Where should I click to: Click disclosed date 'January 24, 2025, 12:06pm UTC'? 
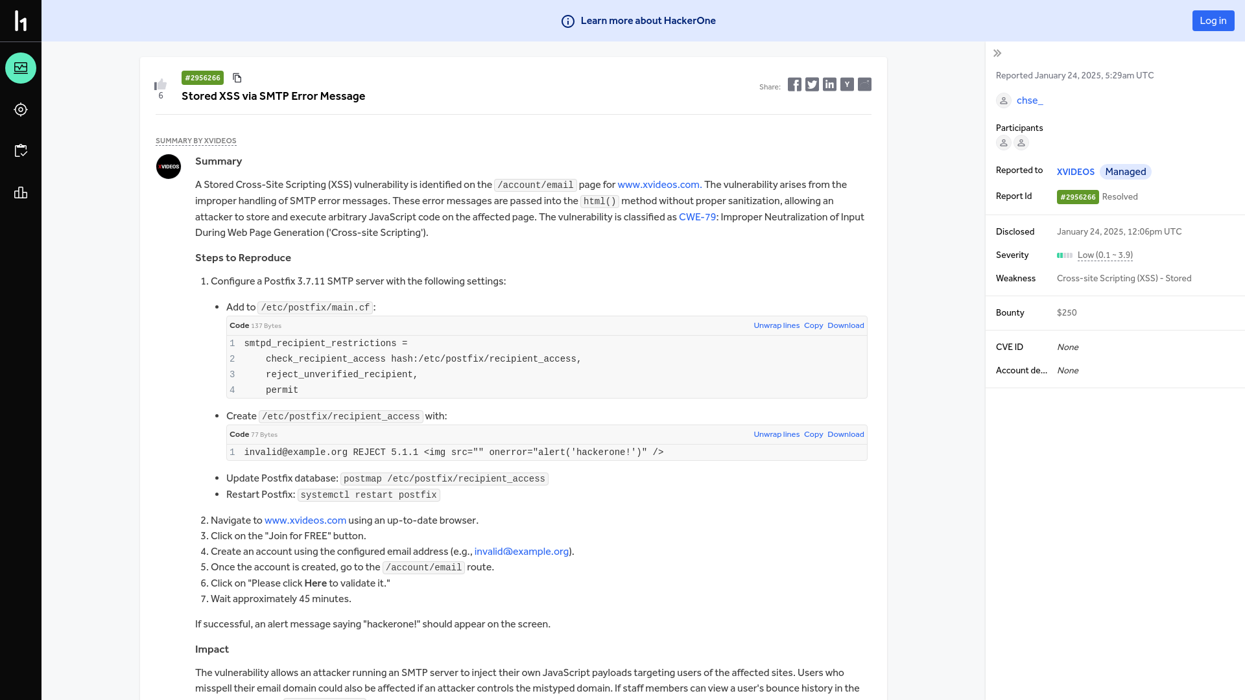[x=1119, y=232]
